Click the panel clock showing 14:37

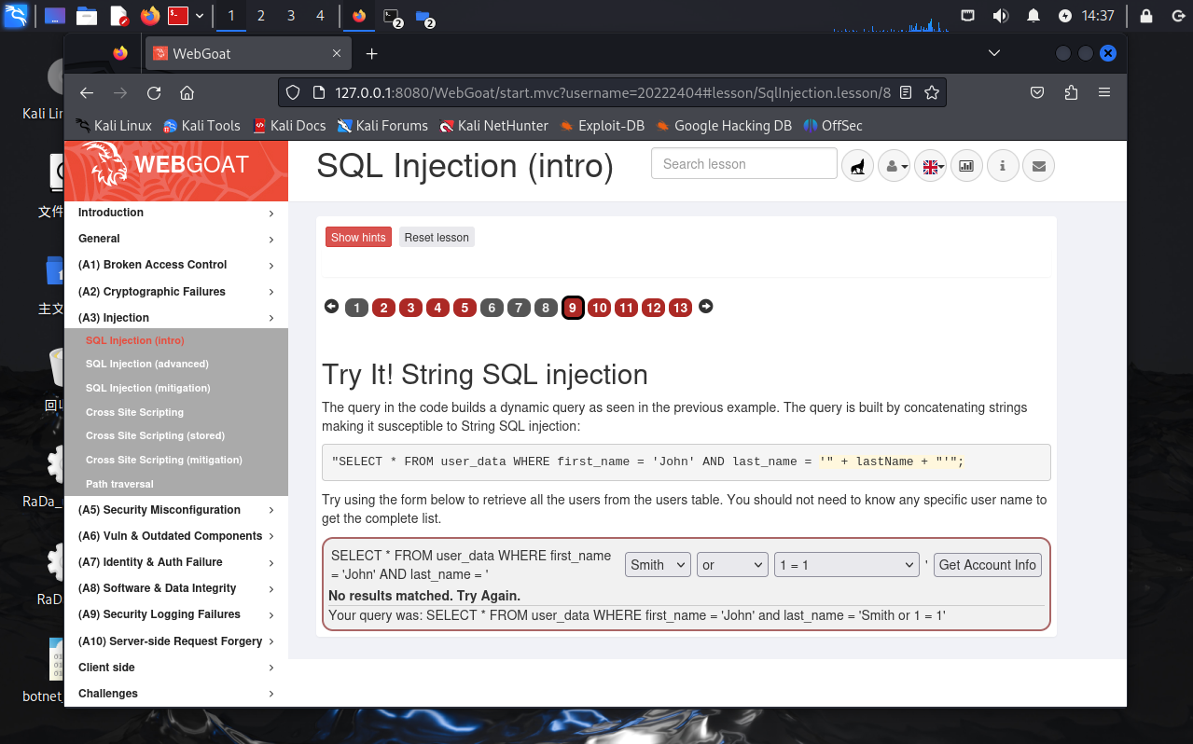[1098, 16]
